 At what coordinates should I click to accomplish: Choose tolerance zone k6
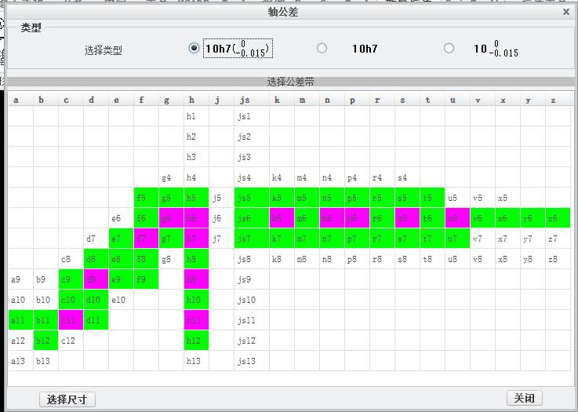point(282,218)
